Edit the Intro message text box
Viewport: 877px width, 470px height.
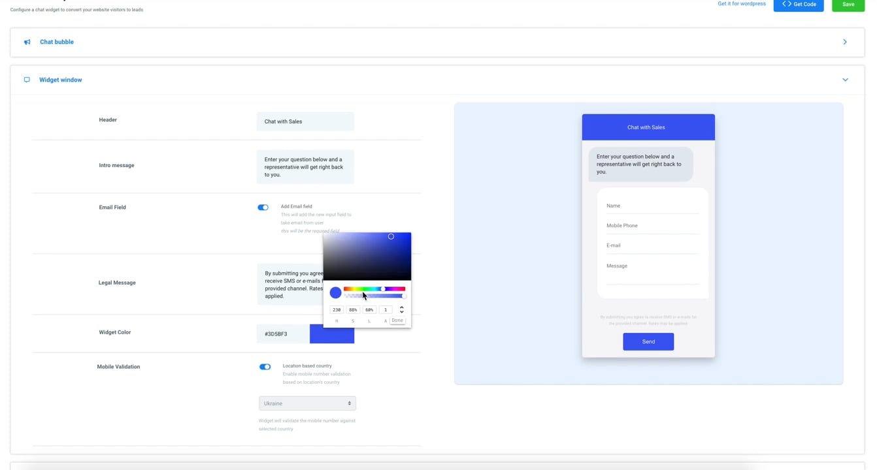(305, 167)
